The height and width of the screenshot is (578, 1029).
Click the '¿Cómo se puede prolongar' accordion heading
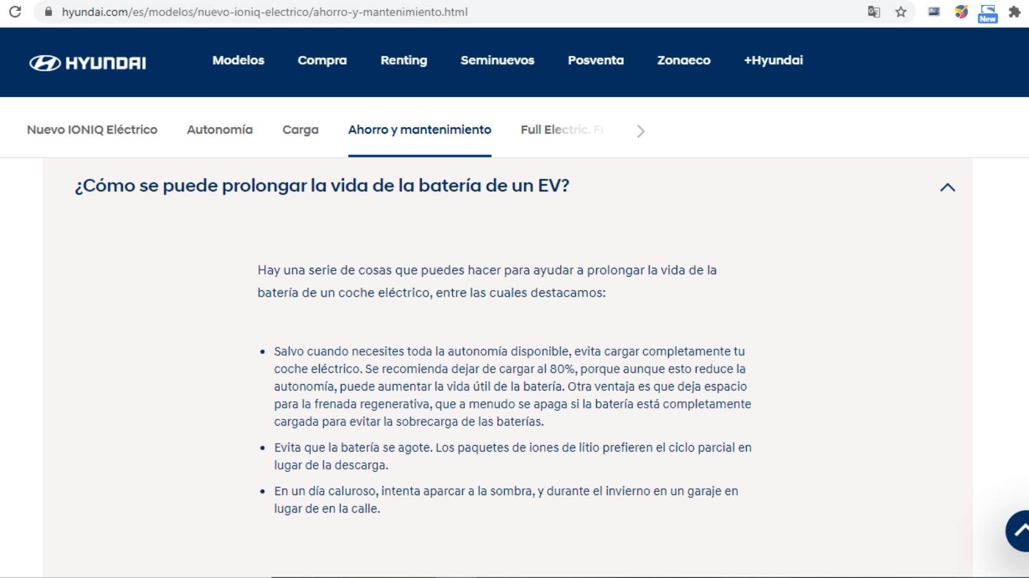coord(322,186)
